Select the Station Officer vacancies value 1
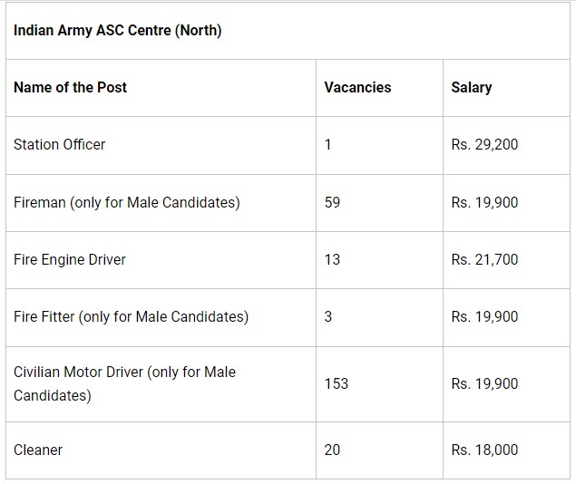This screenshot has width=576, height=484. pyautogui.click(x=328, y=145)
